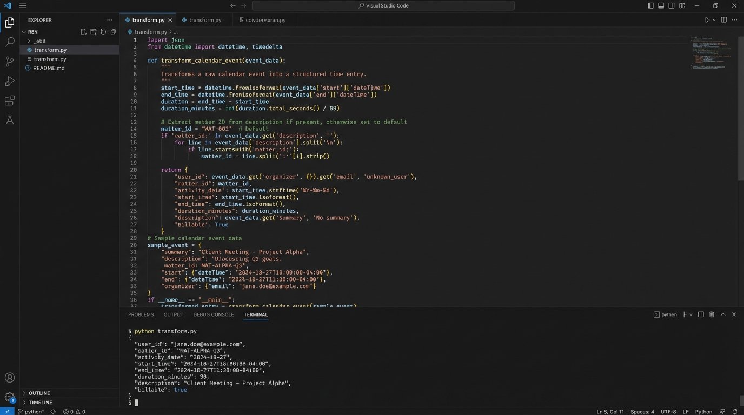Toggle the bottom panel layout button

coord(661,5)
